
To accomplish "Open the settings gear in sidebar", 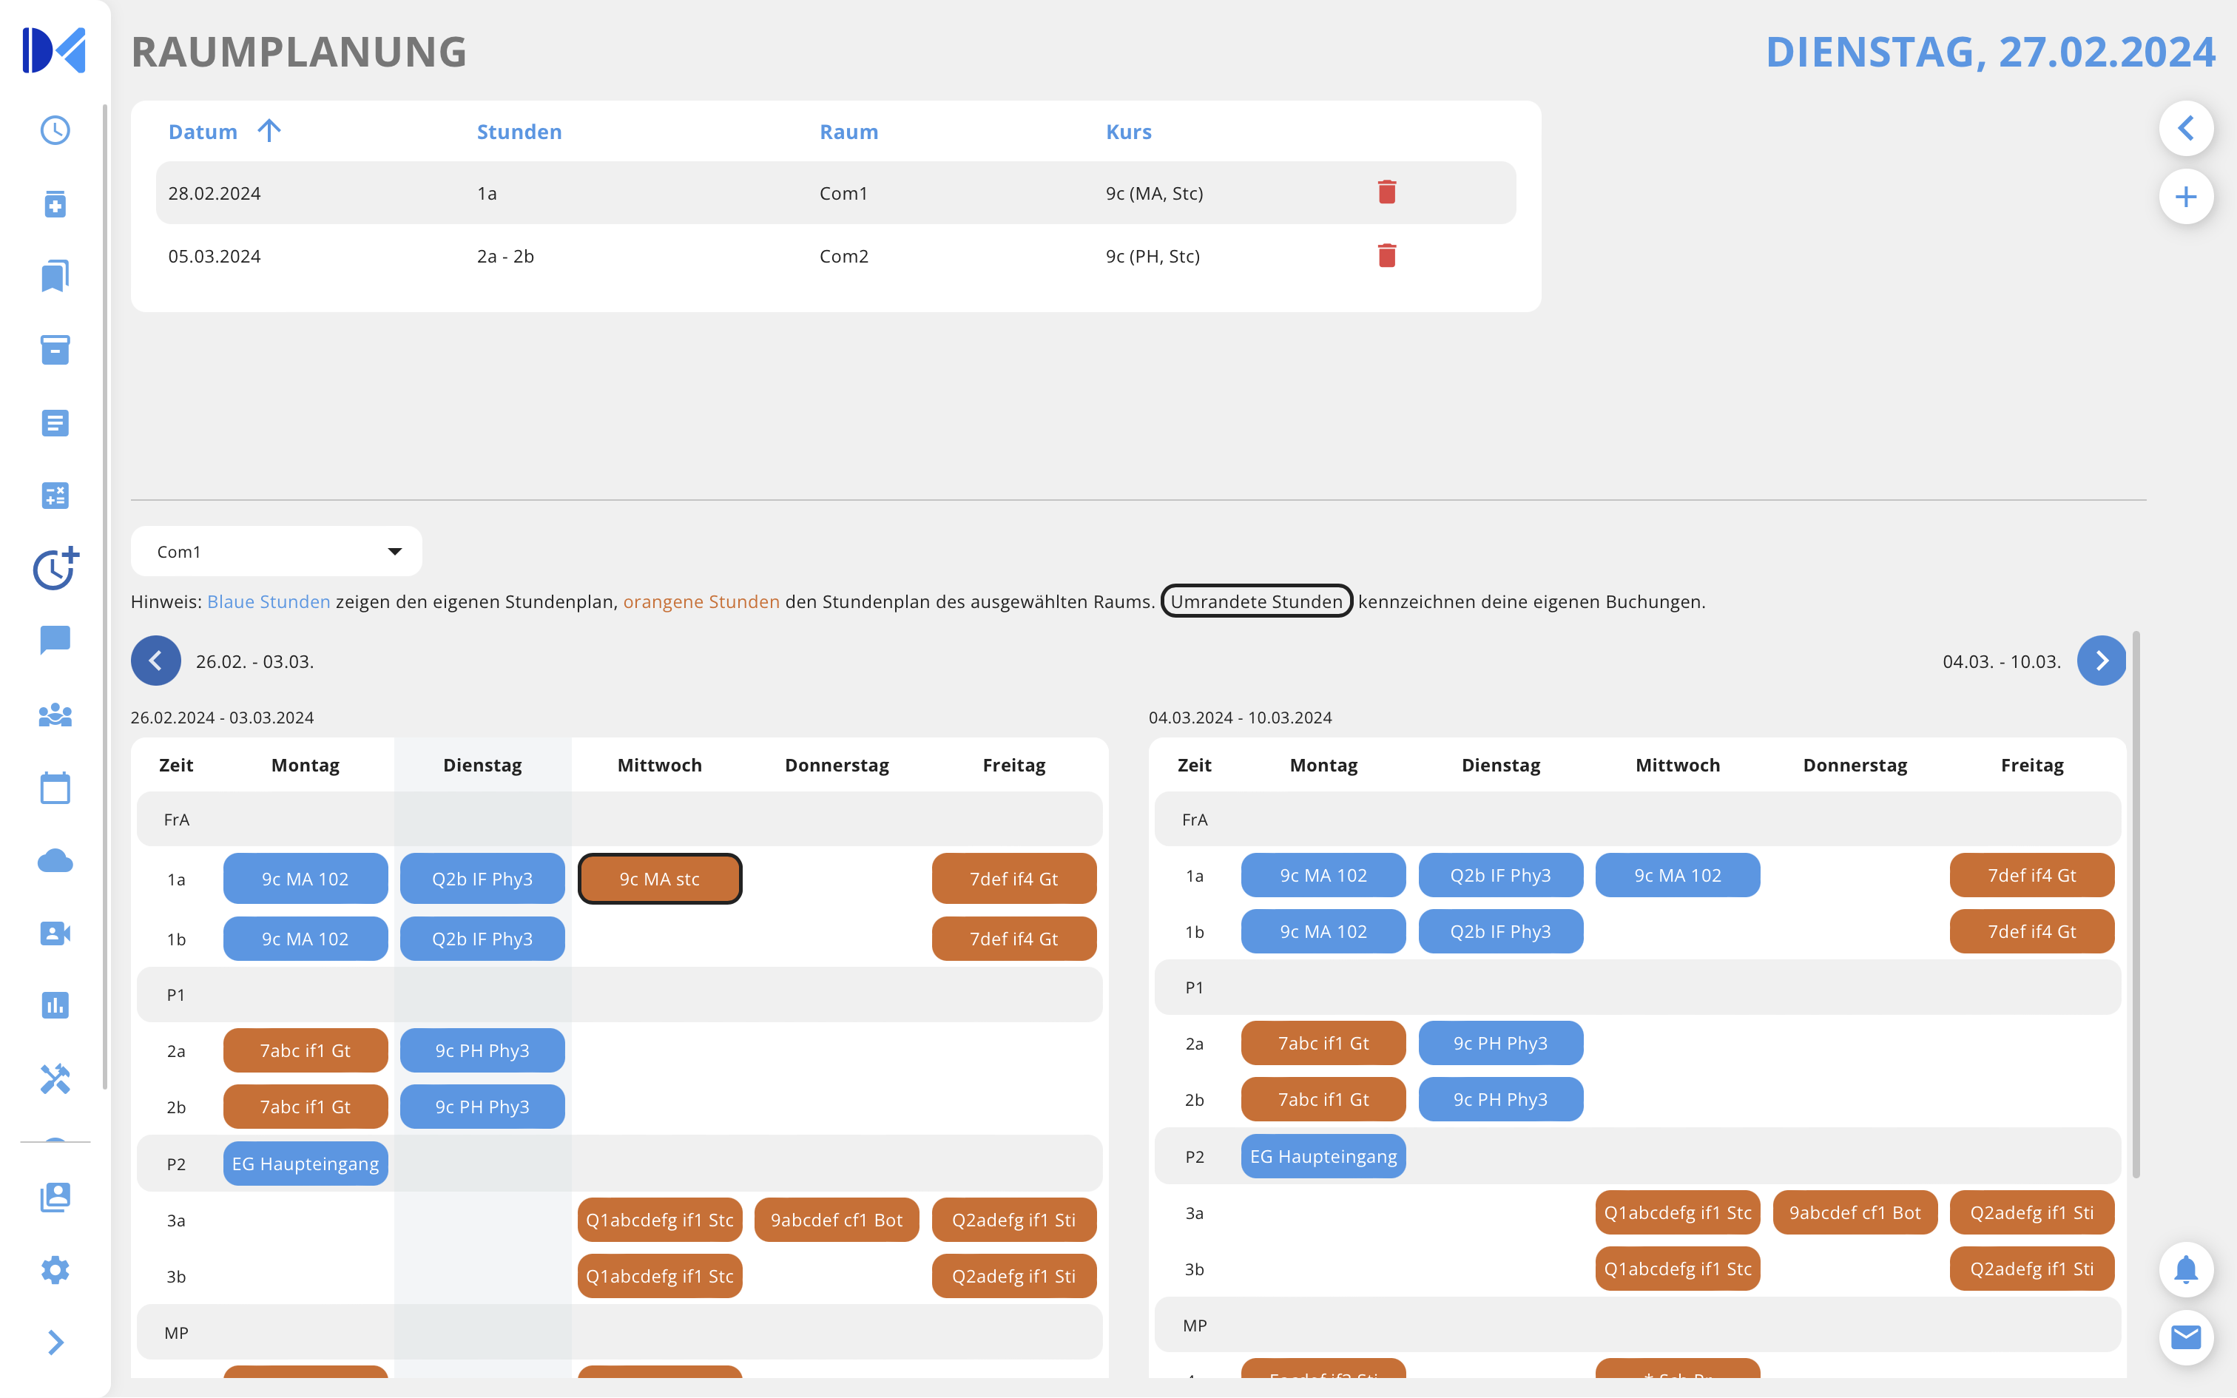I will (x=55, y=1269).
